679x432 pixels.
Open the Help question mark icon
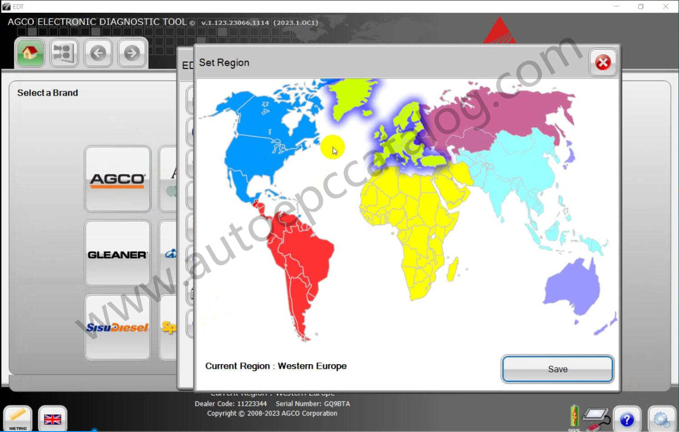point(627,419)
